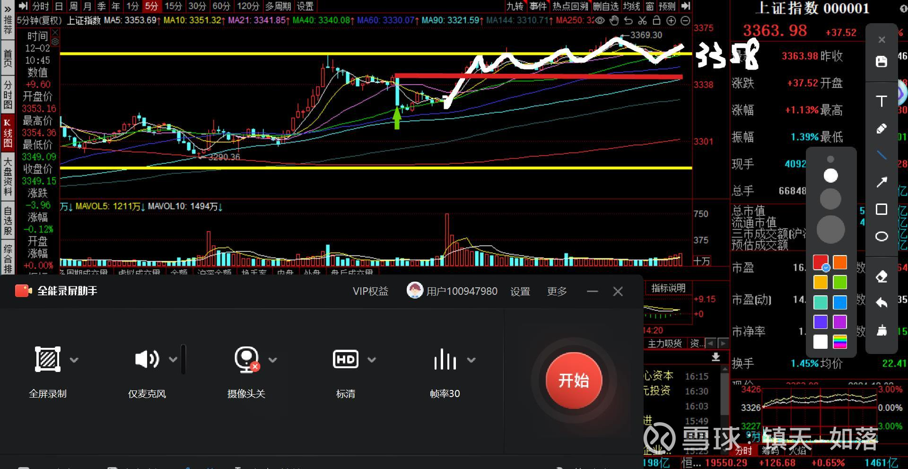Click the HD quality icon

(x=346, y=359)
